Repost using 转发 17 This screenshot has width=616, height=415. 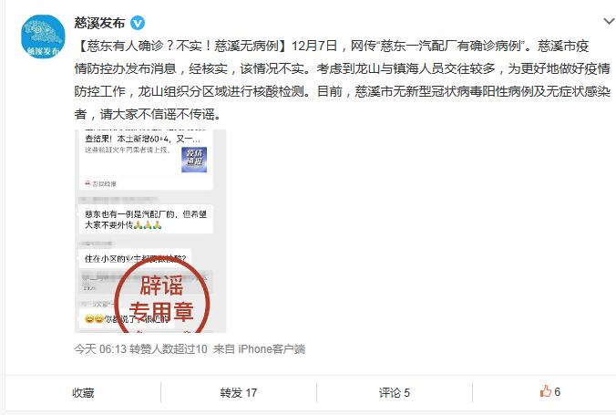pyautogui.click(x=238, y=392)
